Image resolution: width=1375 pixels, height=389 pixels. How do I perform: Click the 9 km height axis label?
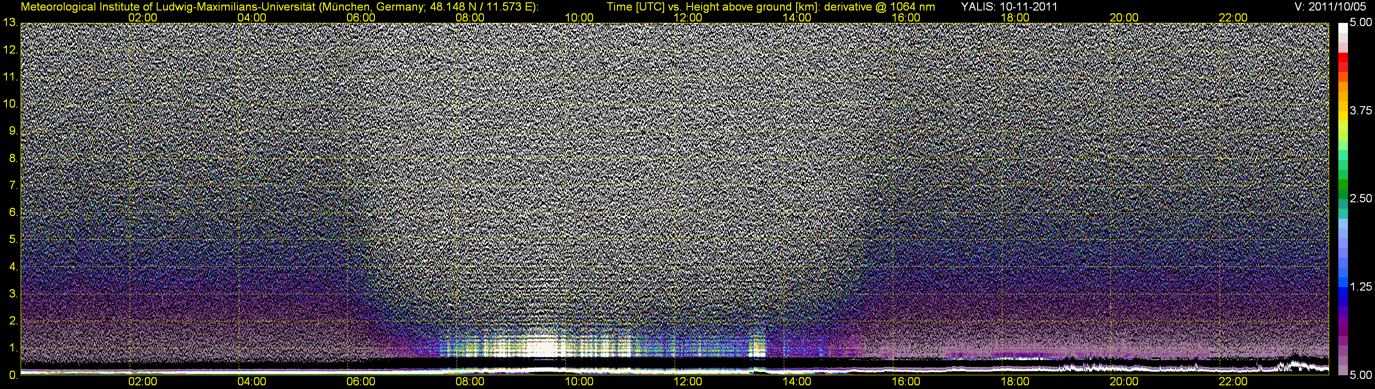pyautogui.click(x=13, y=131)
